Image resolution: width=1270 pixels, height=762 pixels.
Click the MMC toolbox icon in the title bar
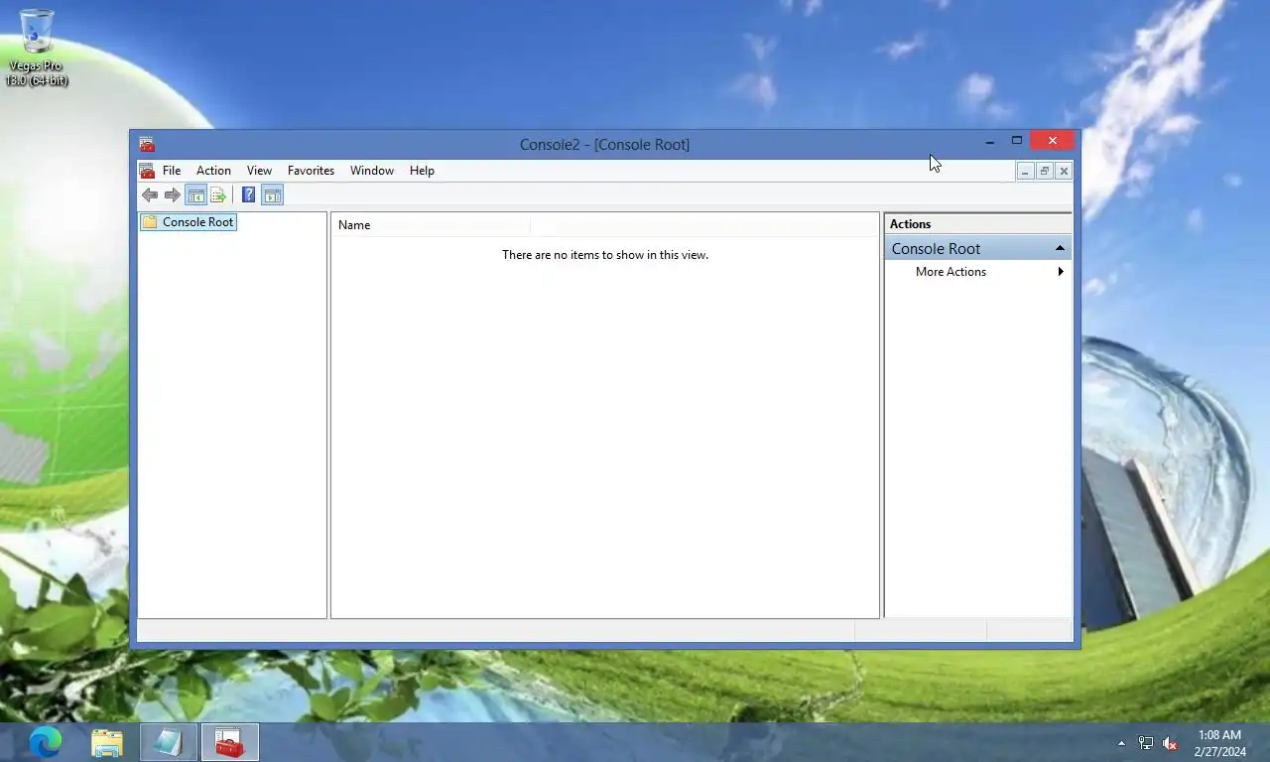click(147, 144)
